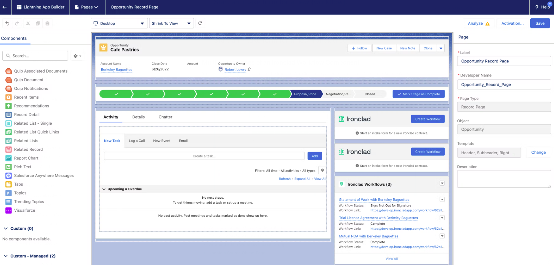554x265 pixels.
Task: Click the Copy icon in toolbar
Action: (38, 23)
